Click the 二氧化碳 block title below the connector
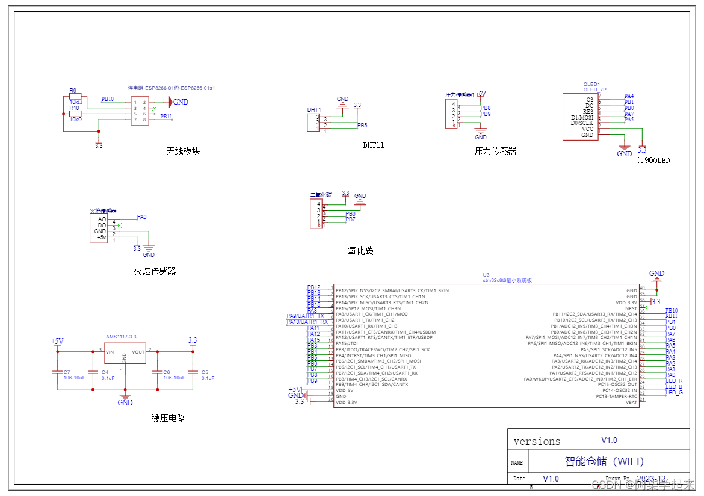 tap(356, 251)
